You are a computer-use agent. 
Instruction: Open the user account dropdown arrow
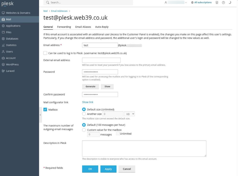[186, 3]
